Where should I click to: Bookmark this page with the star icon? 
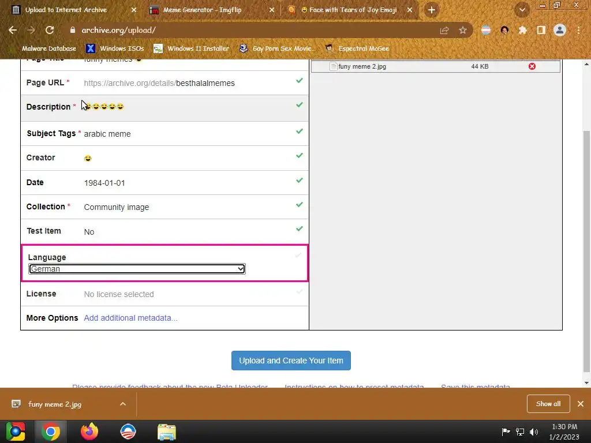tap(463, 30)
